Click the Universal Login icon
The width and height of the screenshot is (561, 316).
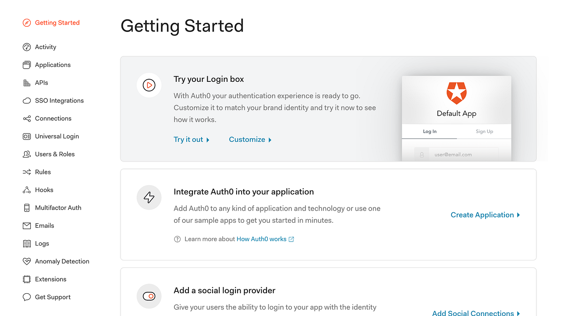(27, 136)
